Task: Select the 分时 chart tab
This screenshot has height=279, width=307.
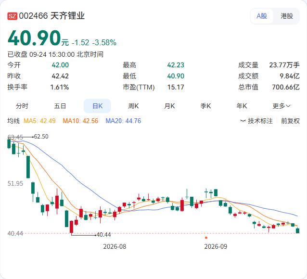Action: coord(22,106)
